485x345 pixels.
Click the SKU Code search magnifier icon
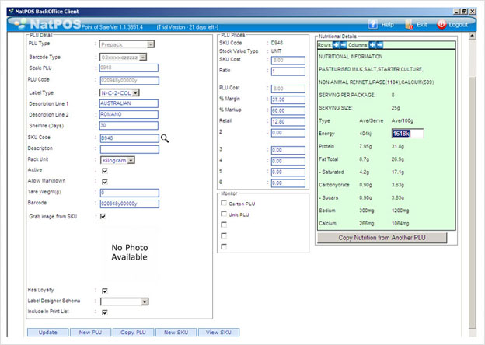click(165, 138)
